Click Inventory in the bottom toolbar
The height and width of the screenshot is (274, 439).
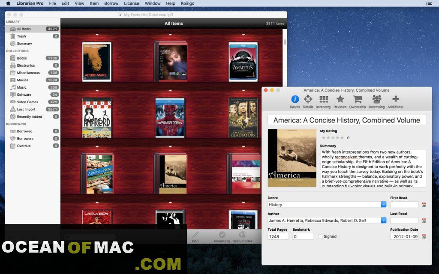click(x=222, y=237)
